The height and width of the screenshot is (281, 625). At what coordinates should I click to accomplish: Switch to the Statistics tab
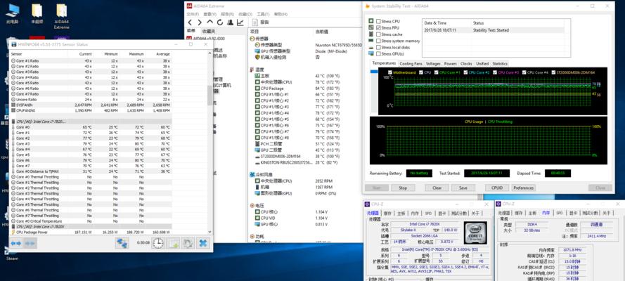pyautogui.click(x=499, y=64)
